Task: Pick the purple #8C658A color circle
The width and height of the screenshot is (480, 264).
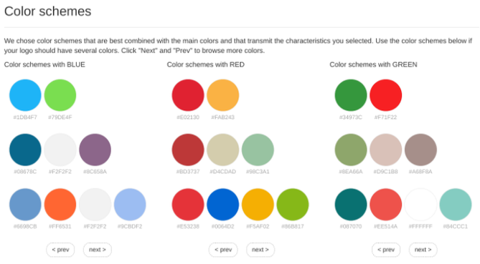Action: pos(95,150)
